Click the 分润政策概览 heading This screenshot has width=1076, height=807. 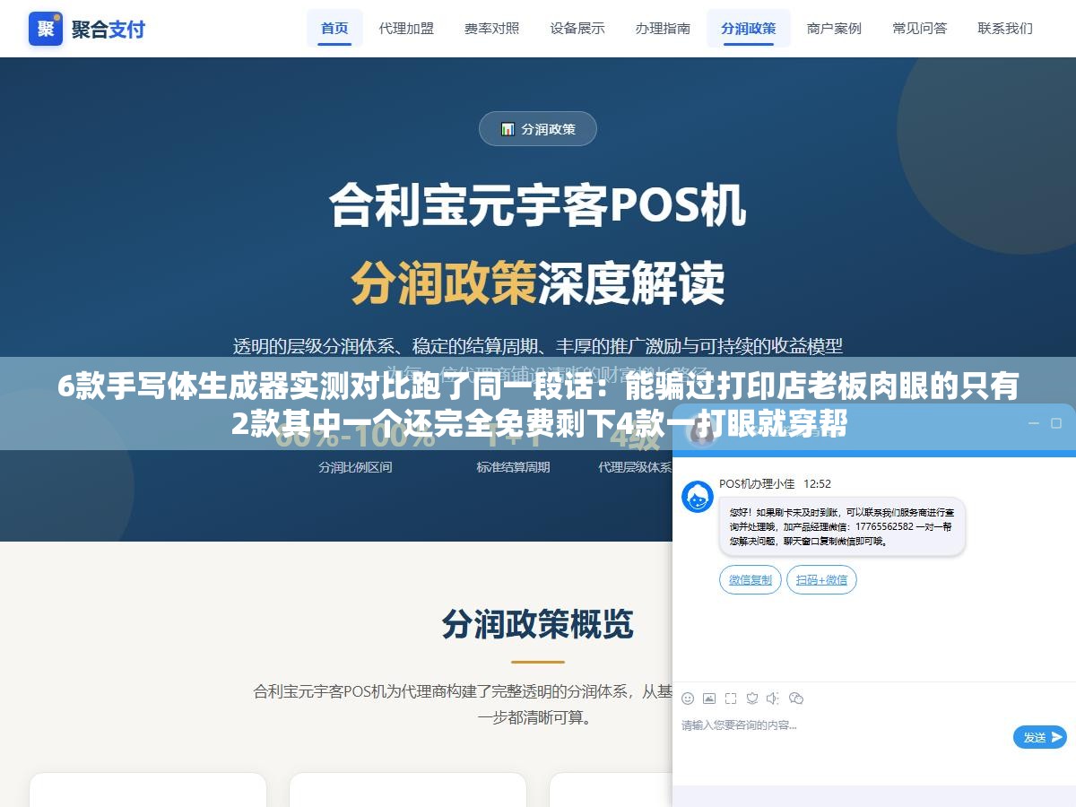click(538, 624)
